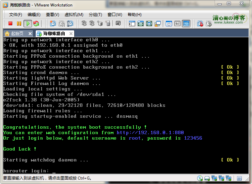Maximize the VMware Workstation window
The height and width of the screenshot is (184, 252).
pos(229,3)
